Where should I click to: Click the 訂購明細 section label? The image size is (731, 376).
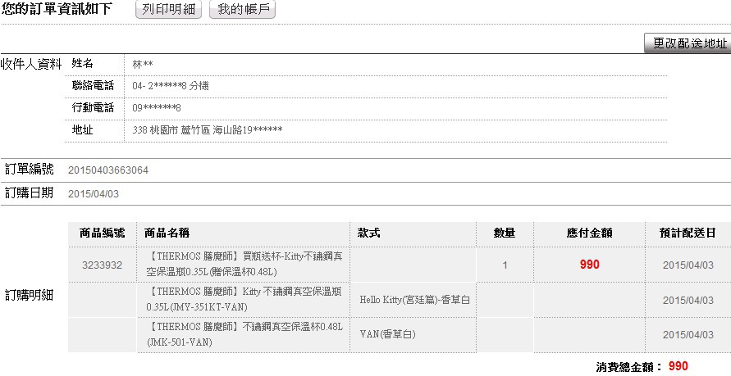click(x=29, y=295)
